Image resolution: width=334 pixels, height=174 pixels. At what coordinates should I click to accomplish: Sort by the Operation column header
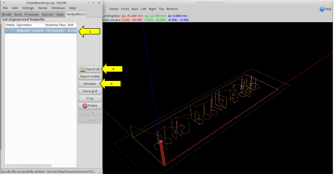click(30, 25)
